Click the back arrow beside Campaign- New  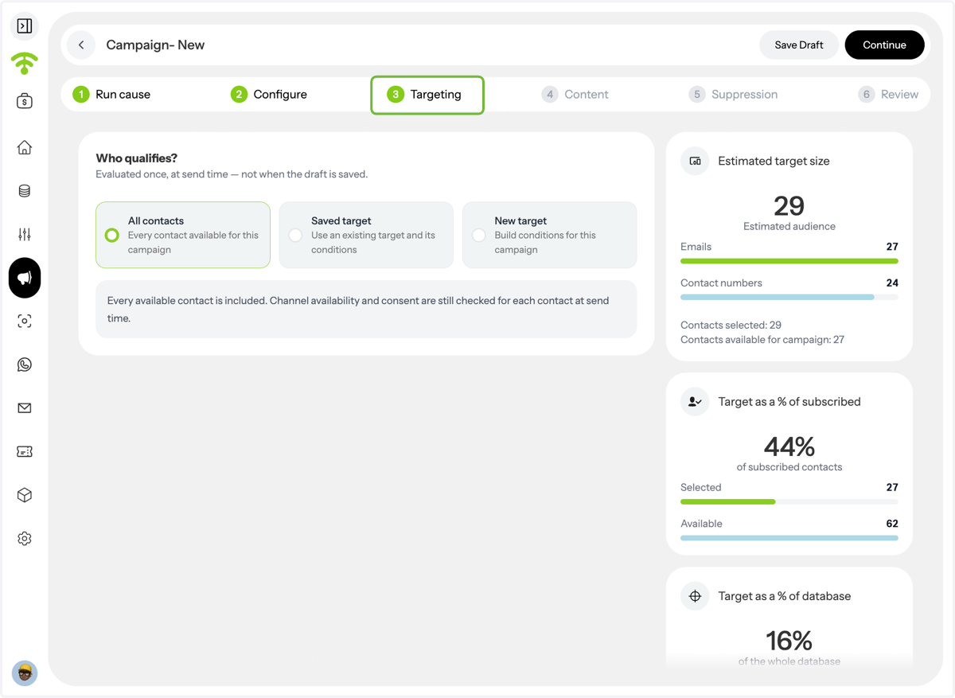(81, 45)
